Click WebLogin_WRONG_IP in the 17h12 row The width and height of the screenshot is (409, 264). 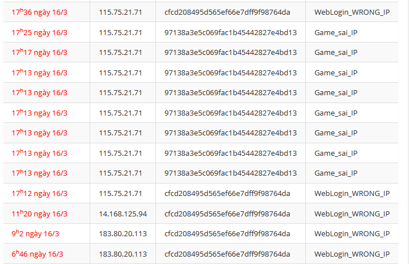pyautogui.click(x=352, y=193)
